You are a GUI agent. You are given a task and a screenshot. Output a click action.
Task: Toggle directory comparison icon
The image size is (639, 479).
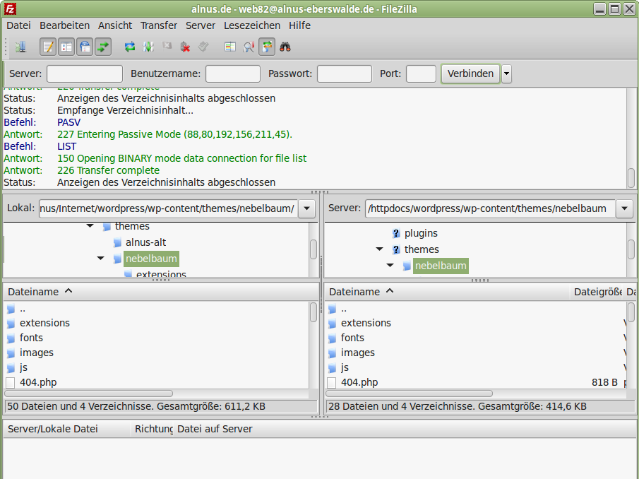tap(249, 47)
